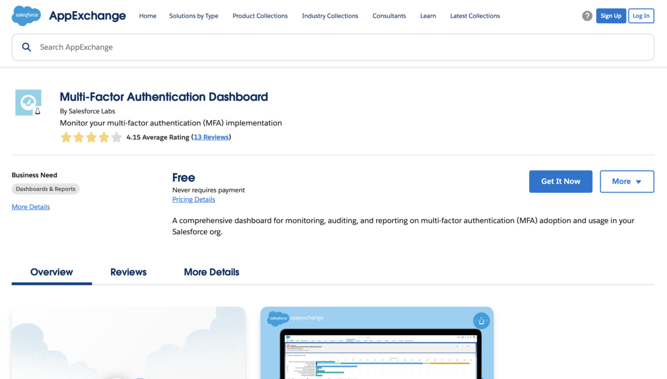
Task: Click the MFA Dashboard app logo
Action: click(28, 102)
